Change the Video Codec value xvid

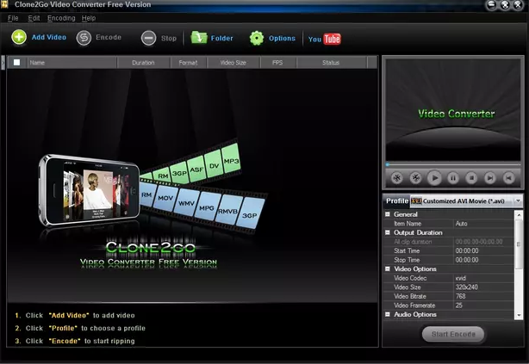point(484,278)
